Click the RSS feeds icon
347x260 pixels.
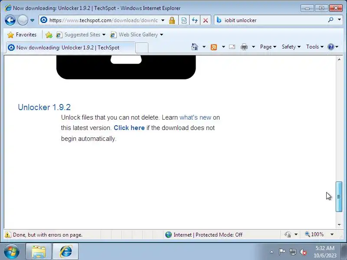coord(214,47)
